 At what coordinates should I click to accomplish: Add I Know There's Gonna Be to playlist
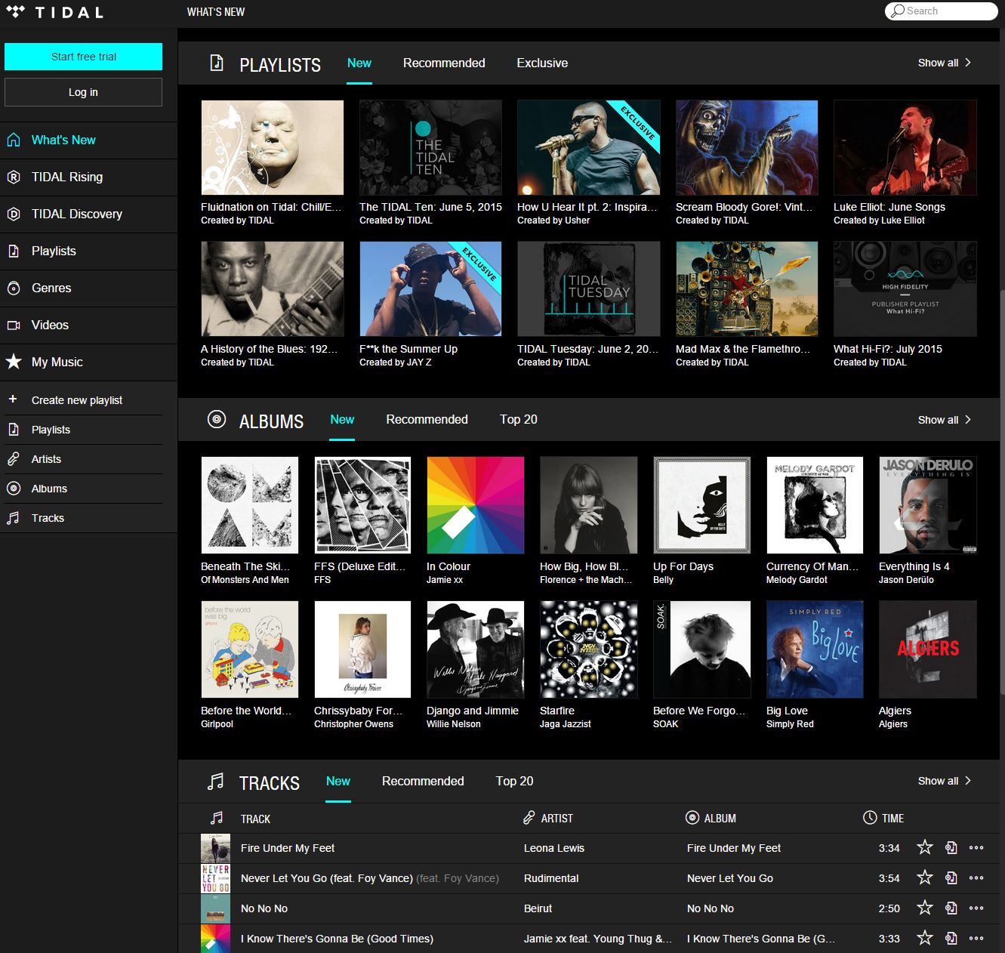click(951, 938)
